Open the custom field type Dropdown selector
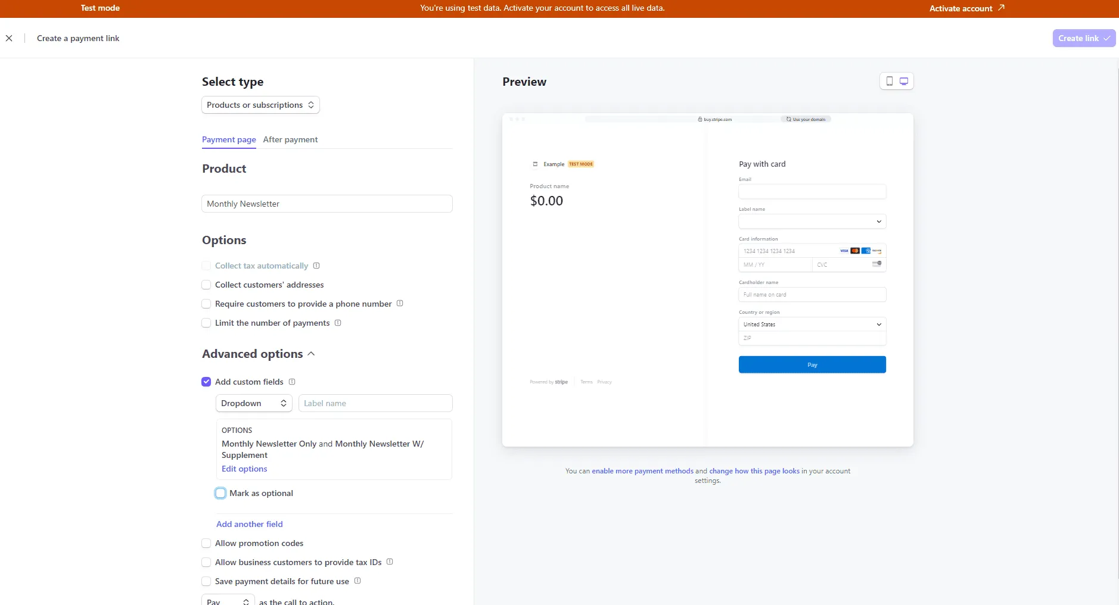The width and height of the screenshot is (1119, 605). coord(253,403)
